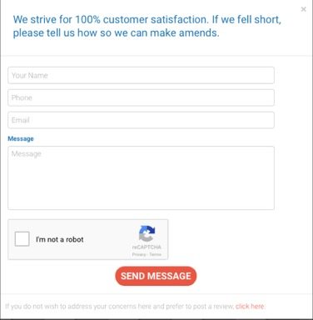Viewport: 313px width, 320px height.
Task: Tick the I'm not a robot checkbox
Action: coord(22,239)
